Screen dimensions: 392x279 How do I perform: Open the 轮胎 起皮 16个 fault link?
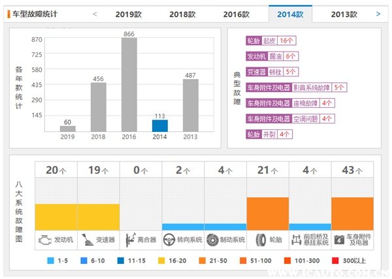coord(271,41)
